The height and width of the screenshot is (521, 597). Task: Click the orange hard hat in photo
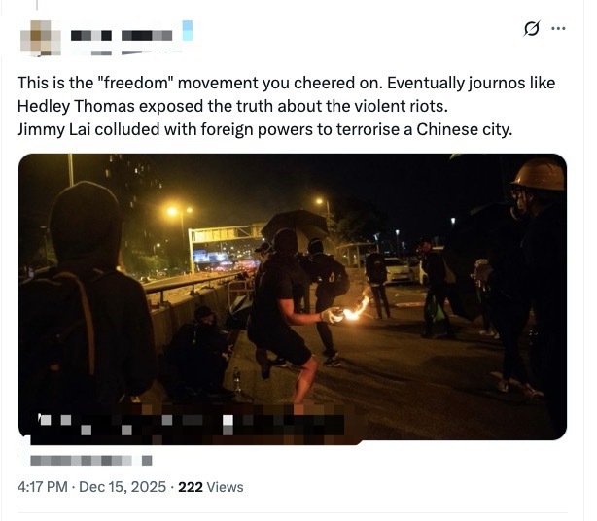coord(541,174)
